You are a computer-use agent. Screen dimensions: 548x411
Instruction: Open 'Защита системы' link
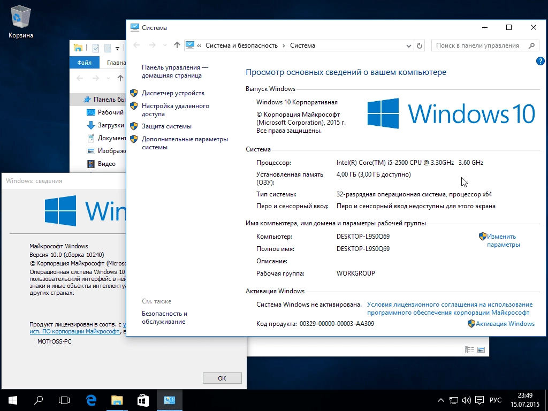pyautogui.click(x=166, y=126)
